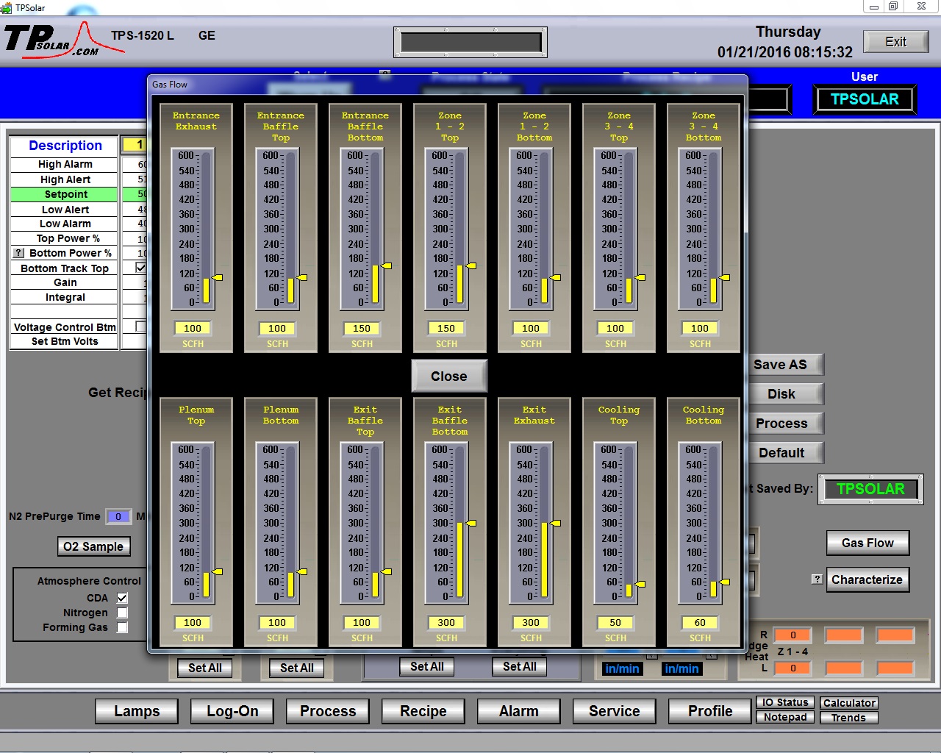This screenshot has width=941, height=753.
Task: Click the Save AS button
Action: (784, 365)
